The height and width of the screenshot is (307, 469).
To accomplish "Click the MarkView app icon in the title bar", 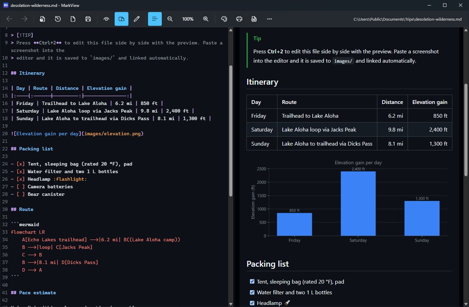I will point(6,5).
